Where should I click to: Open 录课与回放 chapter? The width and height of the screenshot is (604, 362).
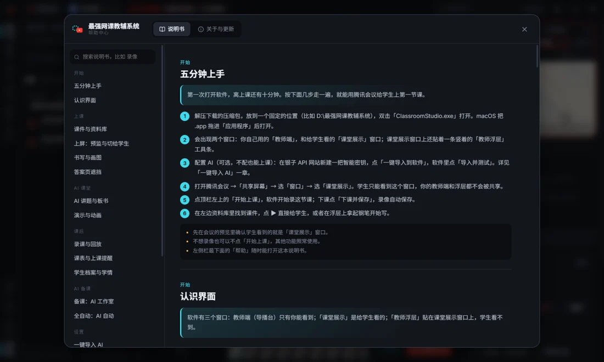88,244
